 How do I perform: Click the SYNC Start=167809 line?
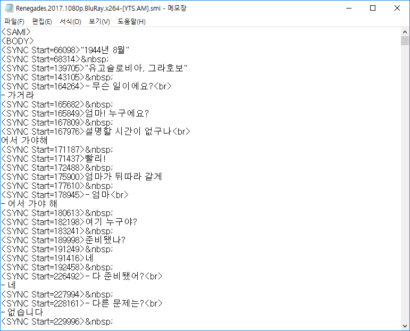(57, 122)
